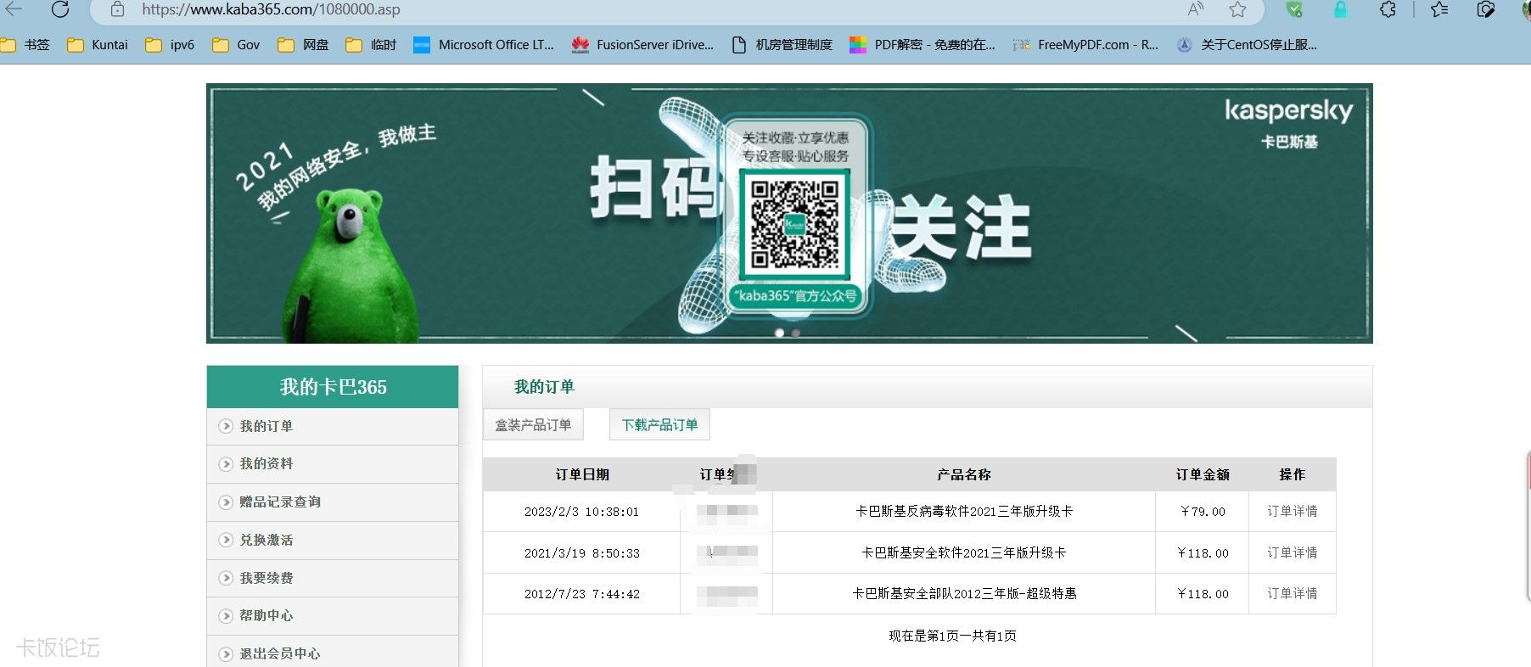Open the ipv6 bookmark folder
Image resolution: width=1531 pixels, height=667 pixels.
[x=170, y=45]
